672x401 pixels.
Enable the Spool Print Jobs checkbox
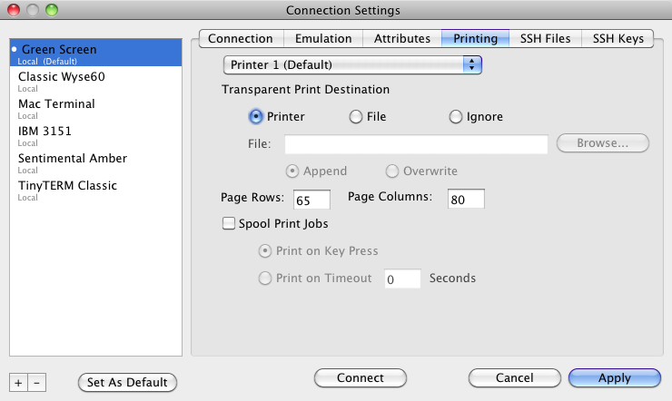click(229, 223)
